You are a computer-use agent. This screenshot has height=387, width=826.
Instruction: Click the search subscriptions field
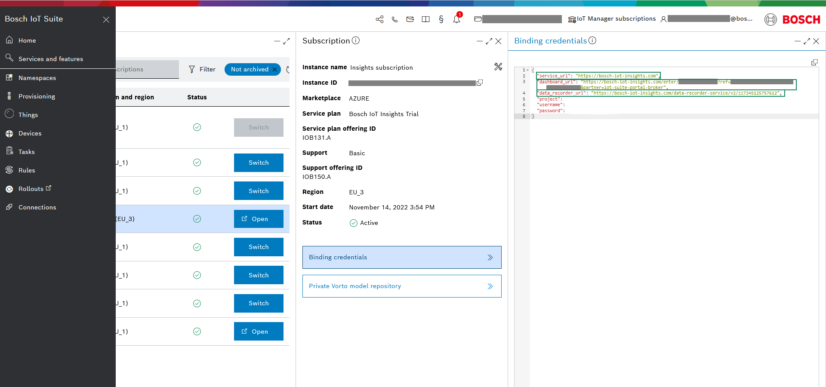click(147, 69)
